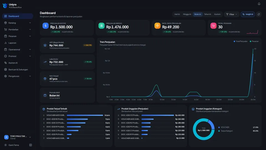Image resolution: width=266 pixels, height=150 pixels.
Task: Click the Promosi discount icon
Action: click(x=6, y=56)
